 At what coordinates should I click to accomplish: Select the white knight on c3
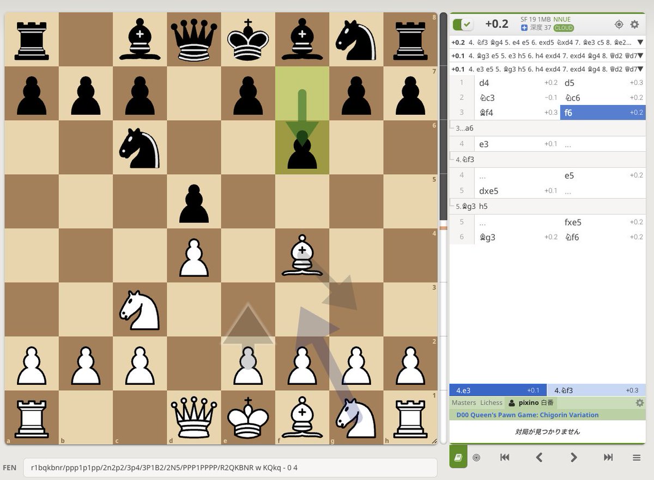coord(140,309)
